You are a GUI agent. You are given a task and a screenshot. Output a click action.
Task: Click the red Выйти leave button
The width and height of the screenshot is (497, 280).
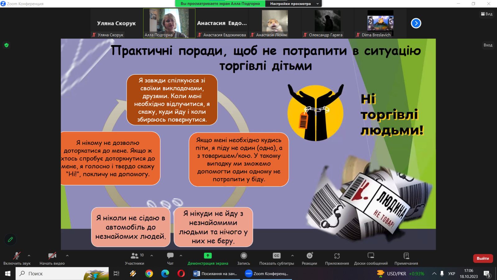483,259
